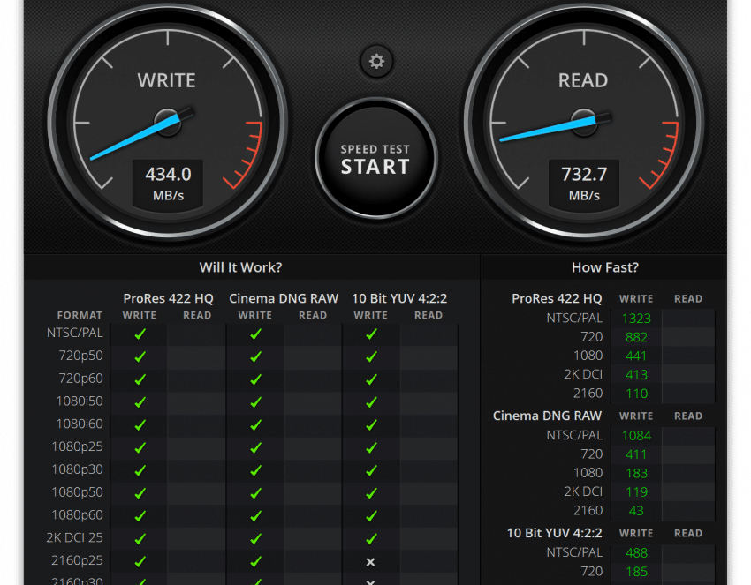Click Cinema DNG RAW heading in Will It Work
The height and width of the screenshot is (585, 751).
(284, 298)
